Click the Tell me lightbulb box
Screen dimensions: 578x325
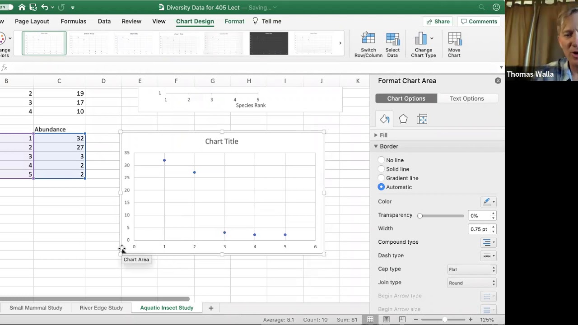[x=267, y=21]
